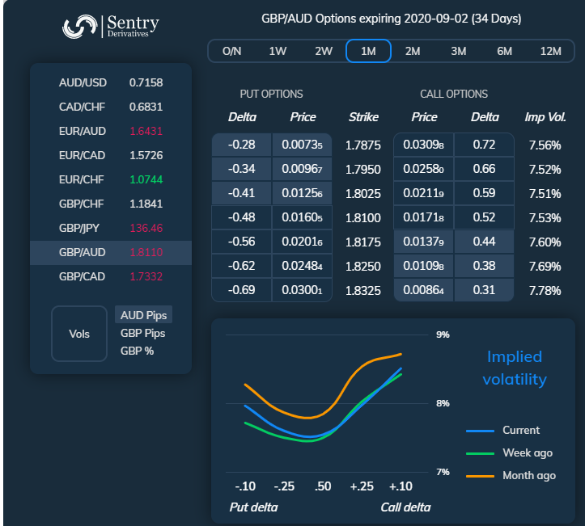This screenshot has height=526, width=585.
Task: Click the .50 delta axis label
Action: (x=323, y=486)
